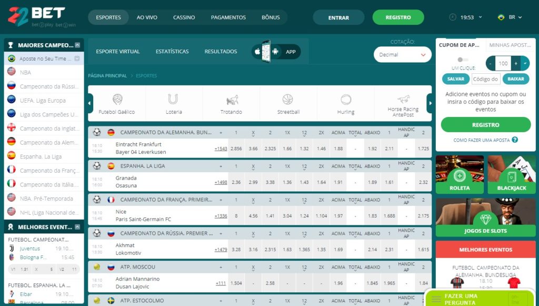The height and width of the screenshot is (306, 539).
Task: Click the Brazil flag language icon
Action: click(501, 17)
